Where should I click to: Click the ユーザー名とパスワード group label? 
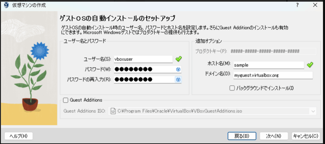click(85, 41)
